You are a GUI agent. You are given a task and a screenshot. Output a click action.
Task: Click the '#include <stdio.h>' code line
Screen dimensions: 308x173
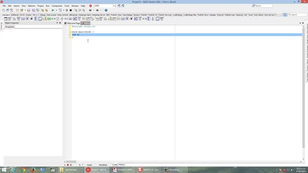83,26
